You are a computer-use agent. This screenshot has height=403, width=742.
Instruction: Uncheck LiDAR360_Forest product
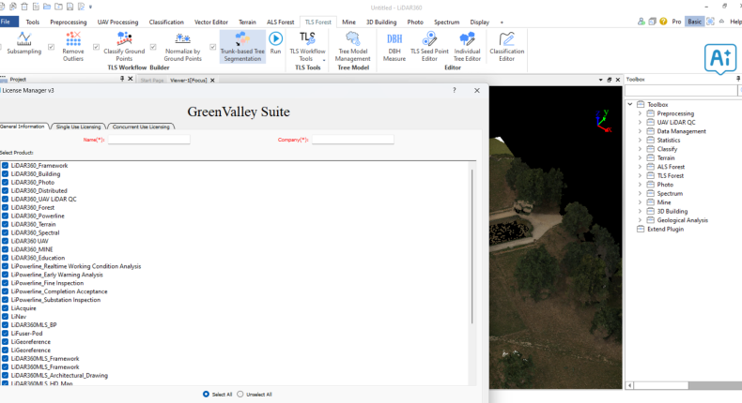[6, 207]
